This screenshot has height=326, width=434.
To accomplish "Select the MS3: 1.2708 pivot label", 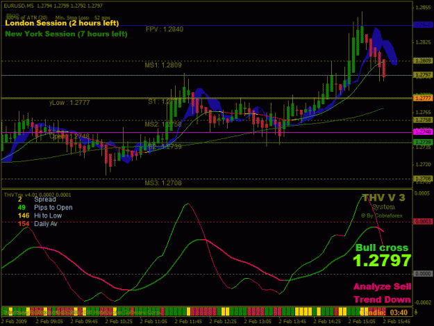I will (163, 183).
